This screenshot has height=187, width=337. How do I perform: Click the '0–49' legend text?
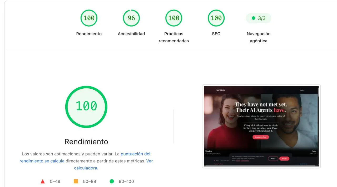pos(55,181)
